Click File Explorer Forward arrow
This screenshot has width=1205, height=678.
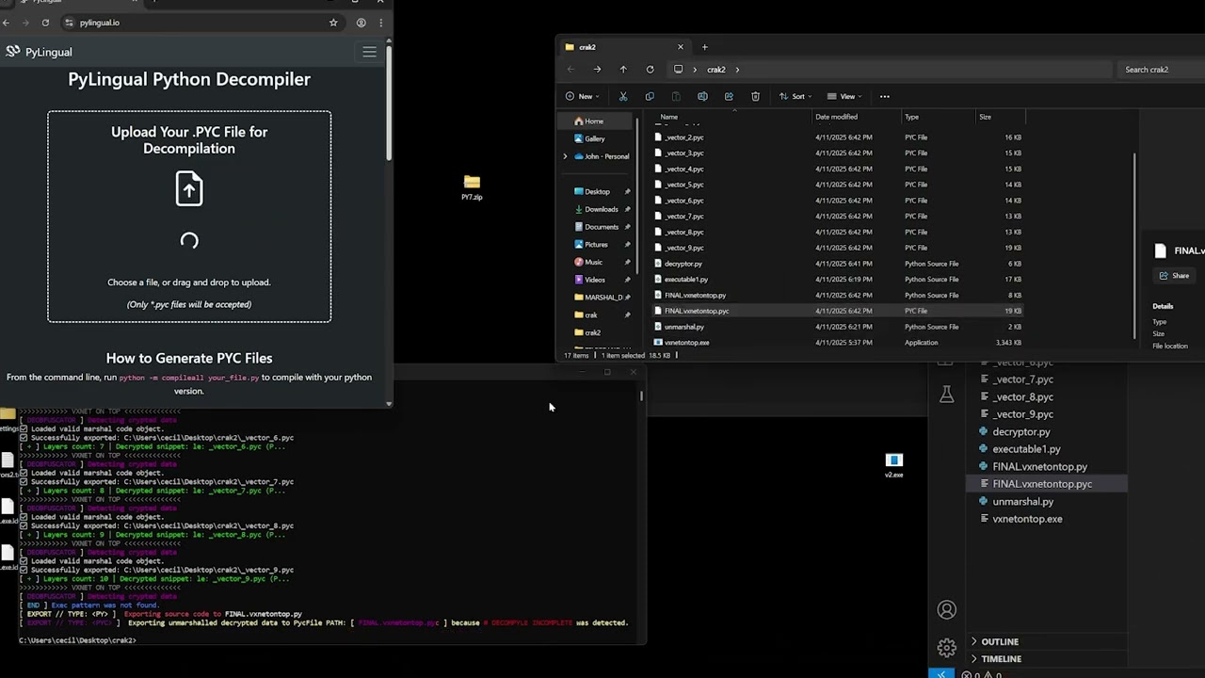597,69
